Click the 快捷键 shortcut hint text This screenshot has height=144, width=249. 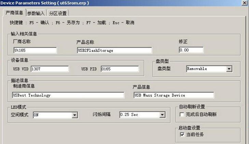click(x=72, y=23)
